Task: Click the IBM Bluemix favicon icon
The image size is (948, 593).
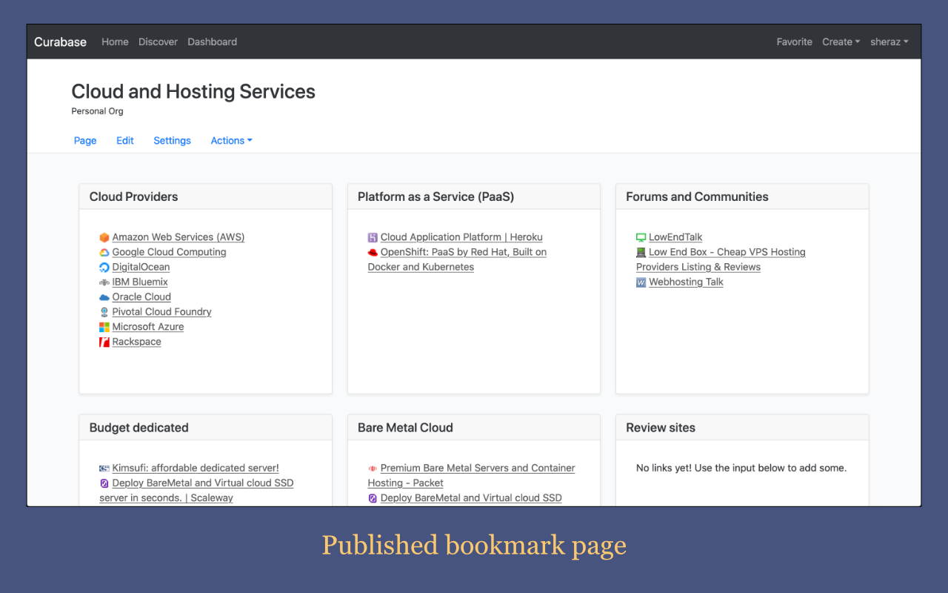Action: (x=104, y=282)
